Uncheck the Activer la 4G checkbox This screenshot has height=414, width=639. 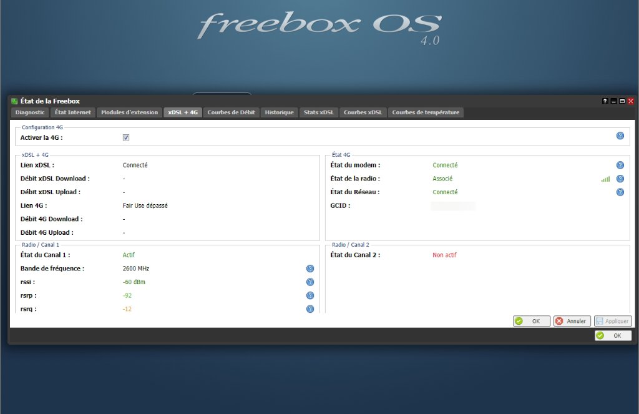pos(126,137)
